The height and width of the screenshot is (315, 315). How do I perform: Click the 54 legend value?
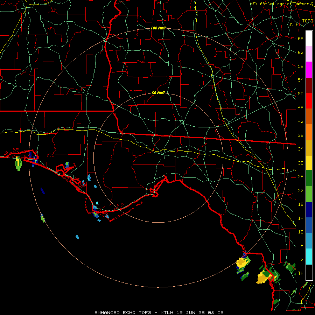pyautogui.click(x=301, y=80)
